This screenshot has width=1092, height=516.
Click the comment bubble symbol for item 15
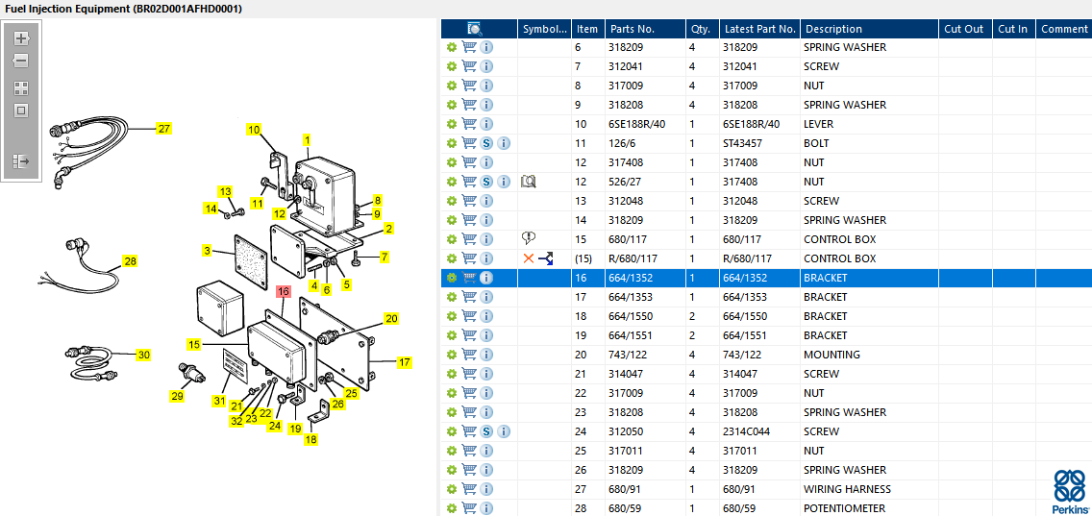tap(529, 239)
